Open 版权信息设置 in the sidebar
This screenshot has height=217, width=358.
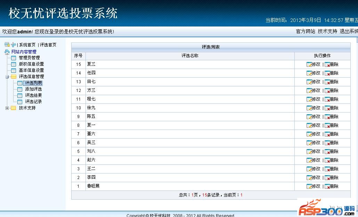(31, 64)
